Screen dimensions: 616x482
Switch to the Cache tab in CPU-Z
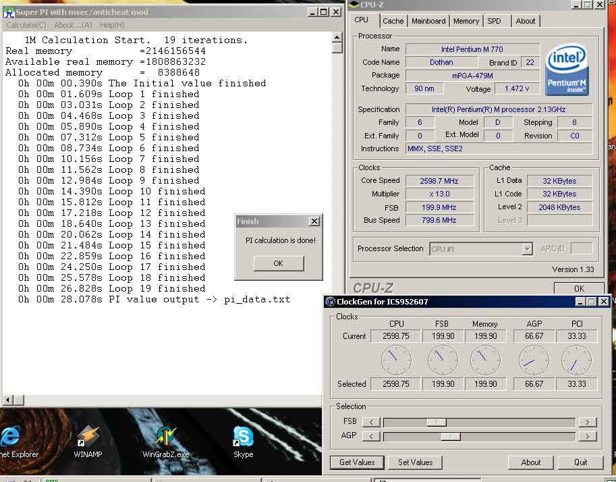point(393,21)
